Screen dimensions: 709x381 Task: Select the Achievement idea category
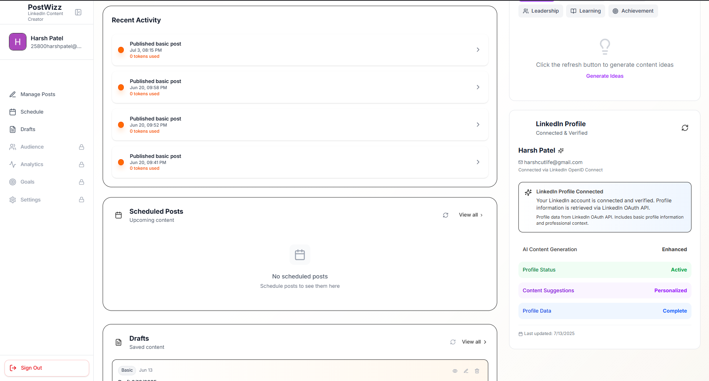[633, 11]
